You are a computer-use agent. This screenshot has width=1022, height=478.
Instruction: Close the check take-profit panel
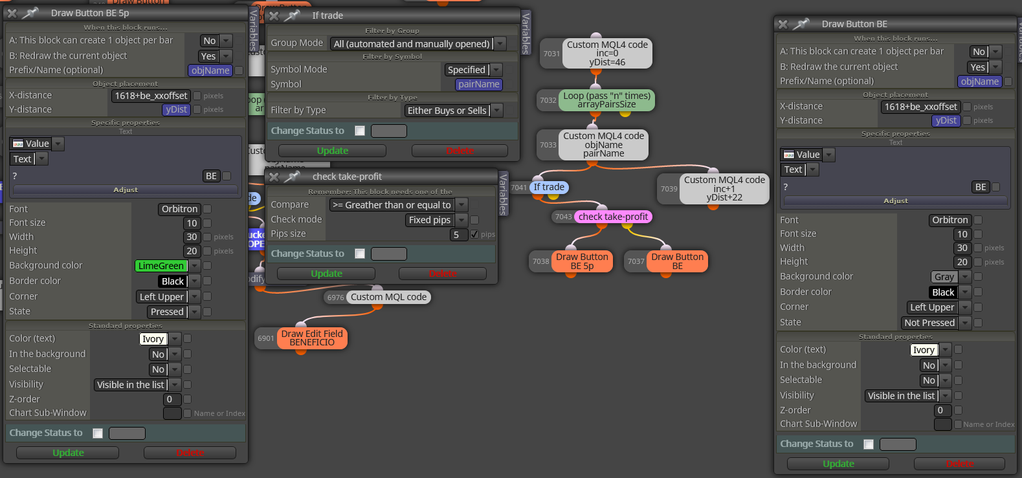click(x=274, y=177)
